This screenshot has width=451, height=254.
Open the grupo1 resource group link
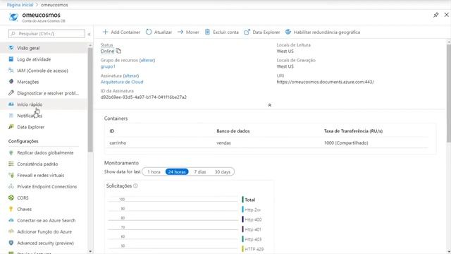(x=108, y=66)
